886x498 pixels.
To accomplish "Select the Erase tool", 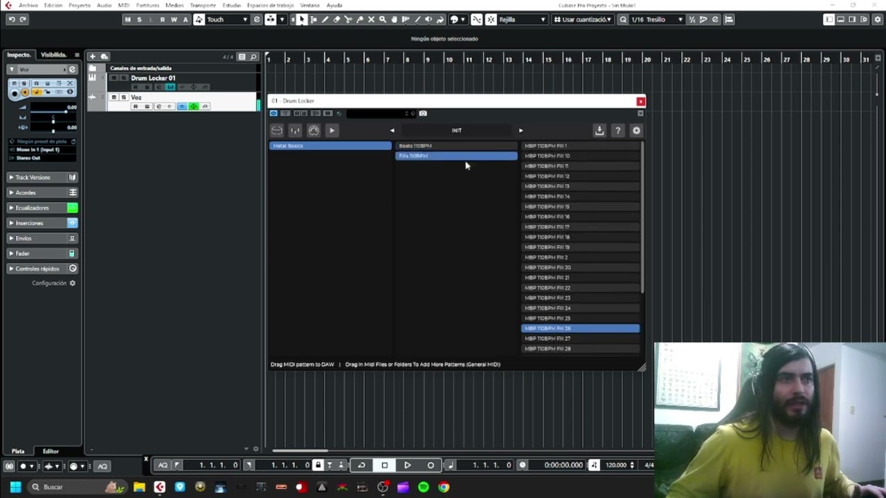I will pyautogui.click(x=336, y=19).
